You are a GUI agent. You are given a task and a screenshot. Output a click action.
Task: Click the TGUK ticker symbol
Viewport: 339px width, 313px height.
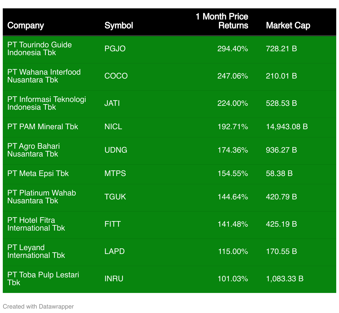pyautogui.click(x=115, y=197)
